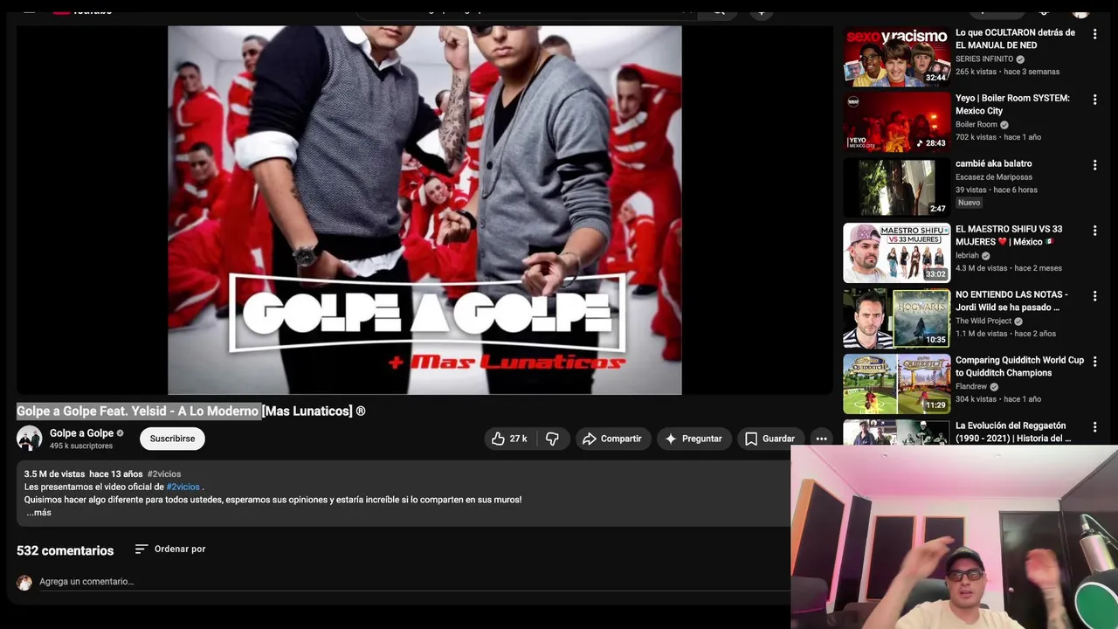Open the Golpe a Golpe channel name link
This screenshot has width=1118, height=629.
tap(81, 433)
